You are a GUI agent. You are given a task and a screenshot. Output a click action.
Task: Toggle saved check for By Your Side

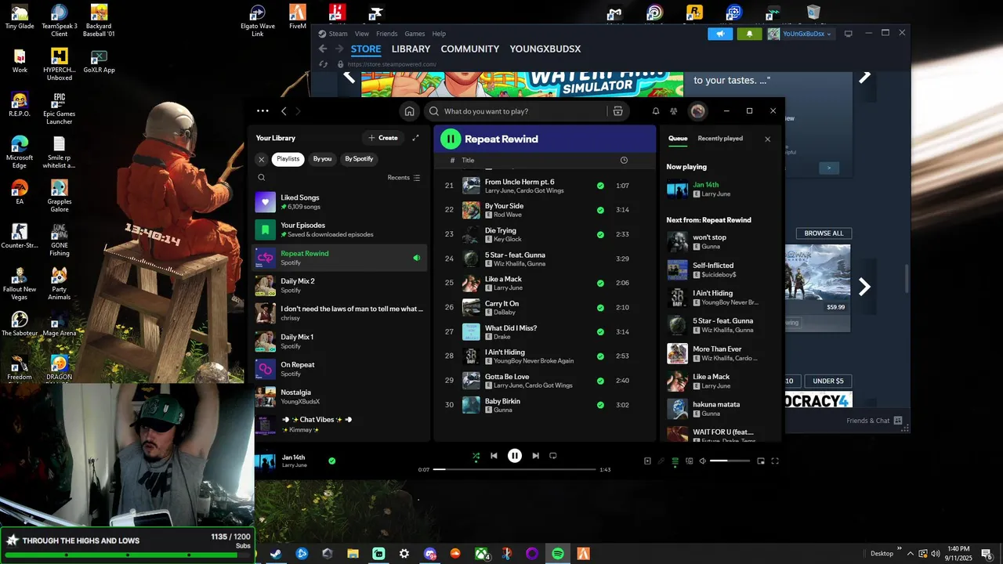tap(600, 210)
